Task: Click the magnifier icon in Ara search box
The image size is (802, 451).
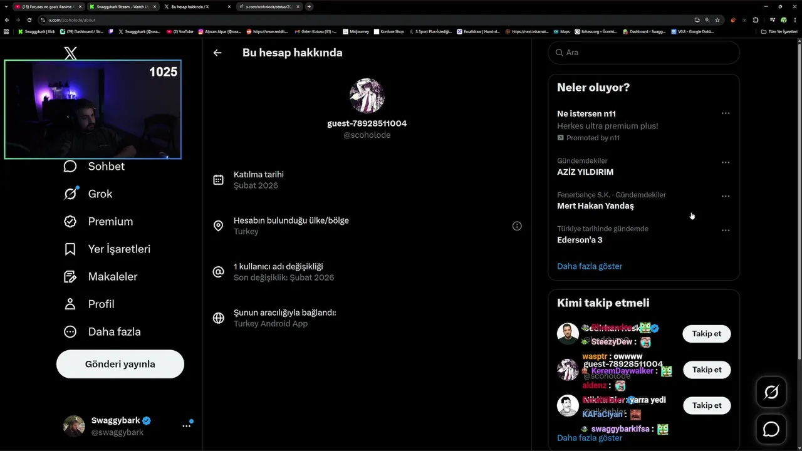Action: click(x=559, y=53)
